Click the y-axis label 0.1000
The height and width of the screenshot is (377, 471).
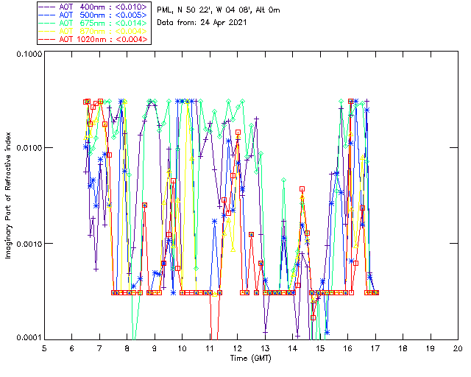pos(29,54)
